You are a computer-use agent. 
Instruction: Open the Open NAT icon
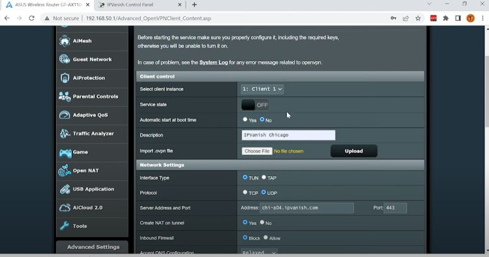tap(65, 171)
